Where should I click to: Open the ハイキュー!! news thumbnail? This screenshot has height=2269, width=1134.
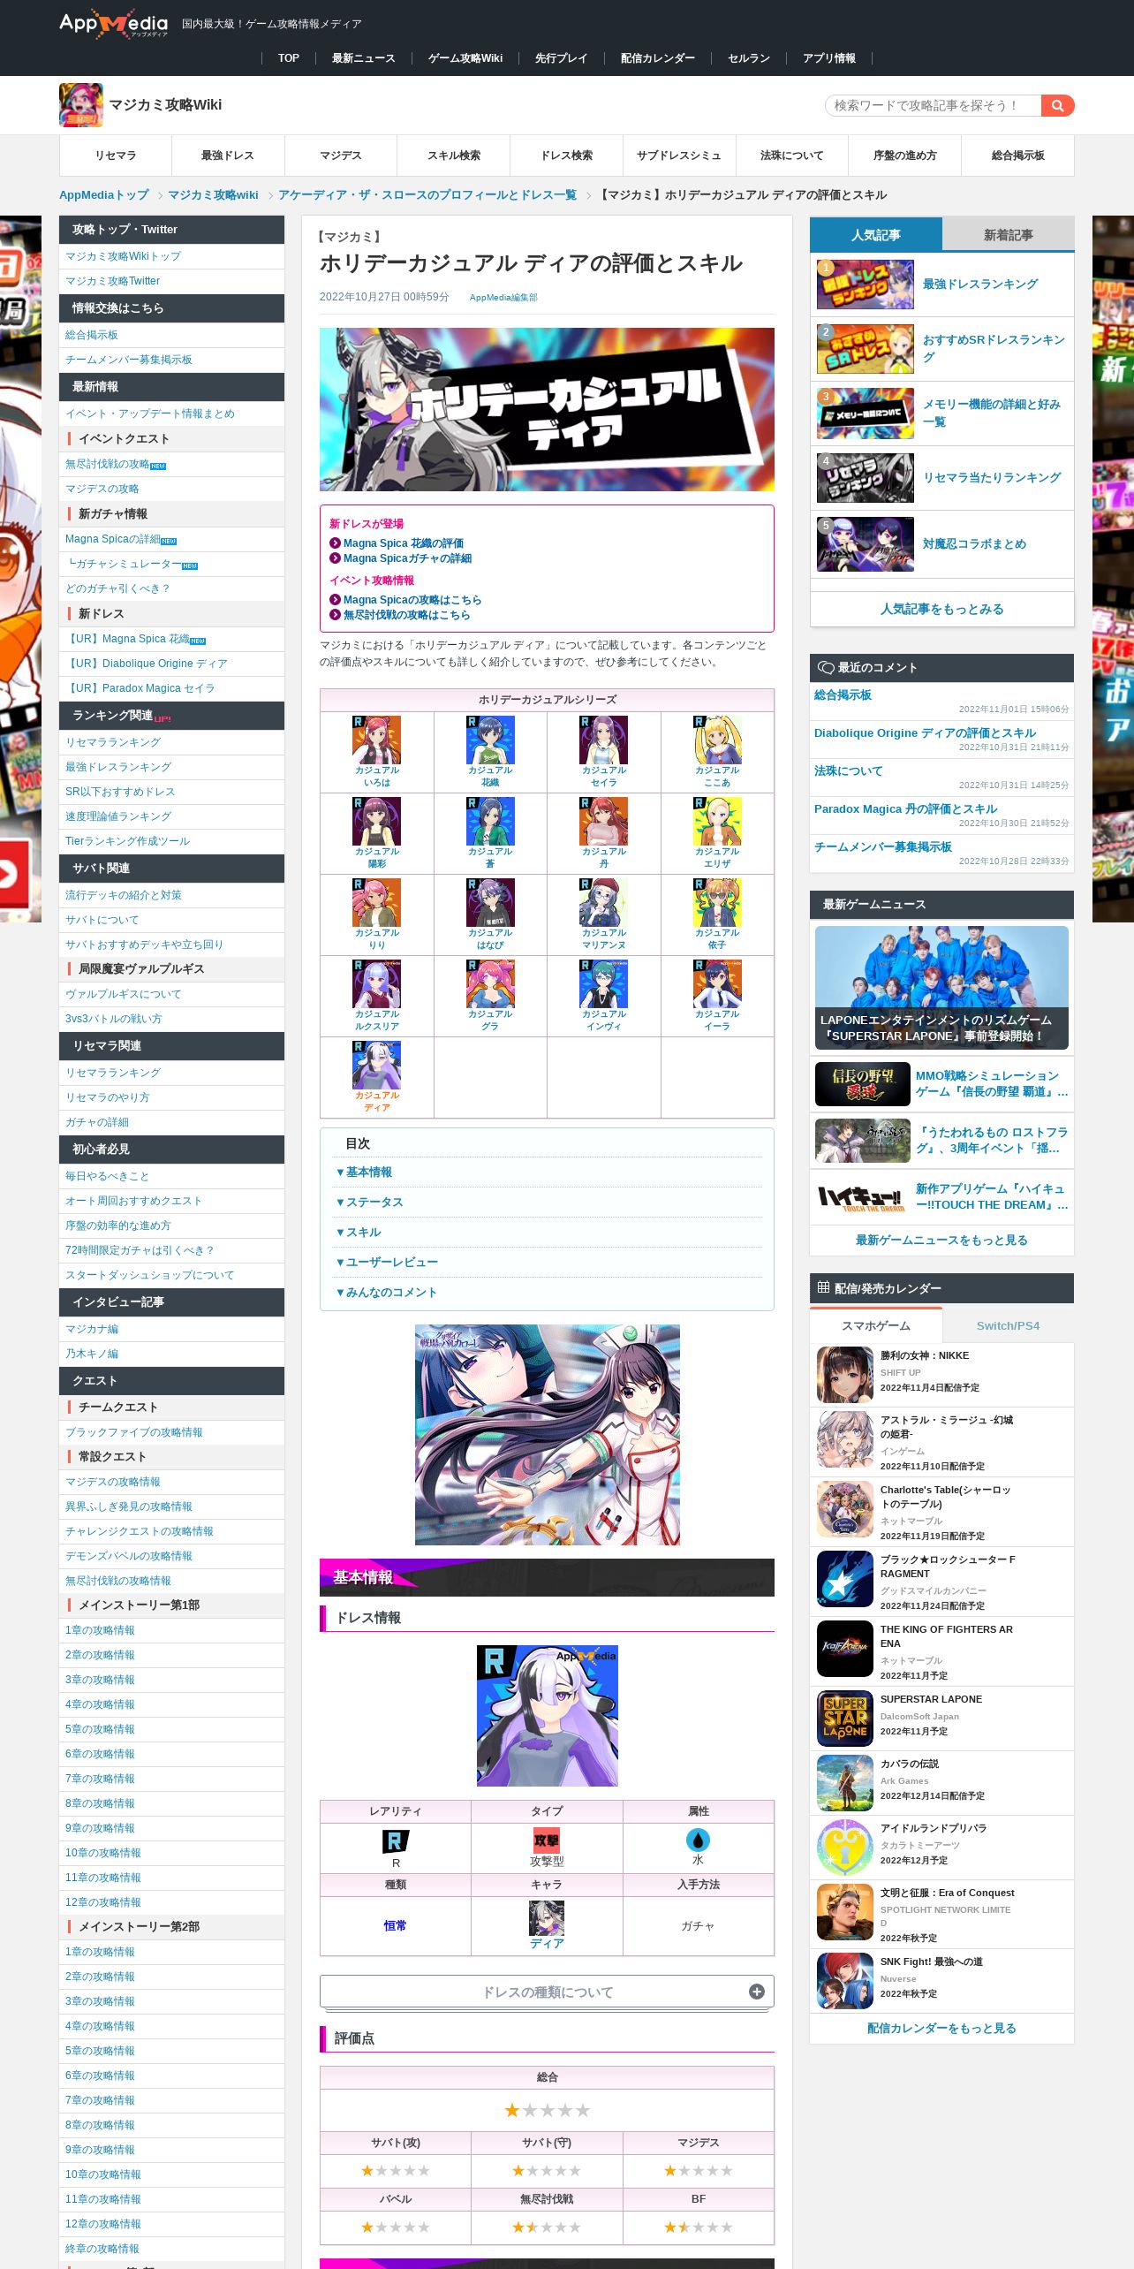pos(862,1196)
